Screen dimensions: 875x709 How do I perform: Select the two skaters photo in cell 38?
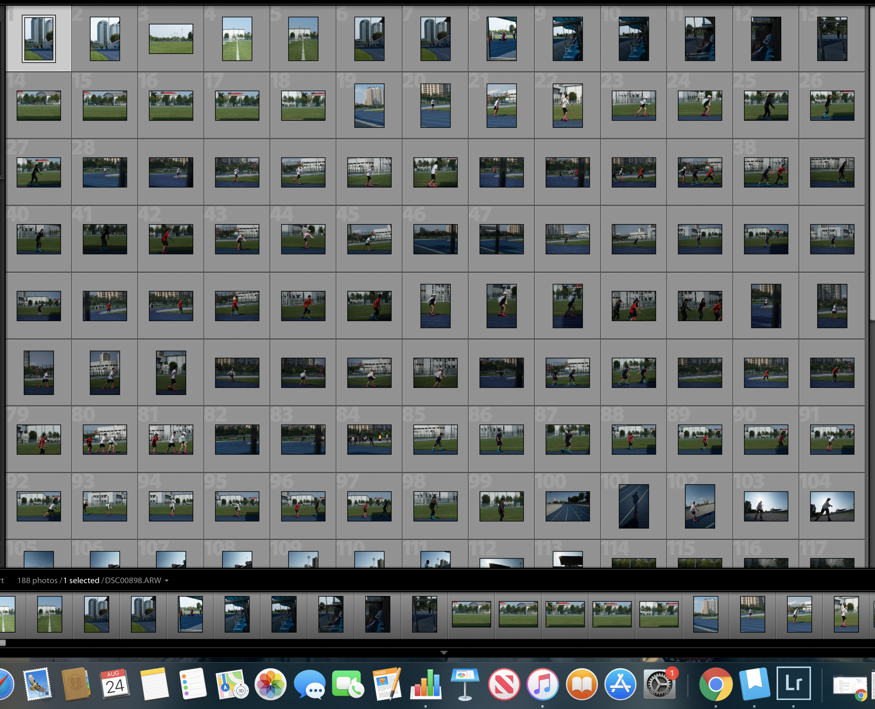[x=766, y=172]
